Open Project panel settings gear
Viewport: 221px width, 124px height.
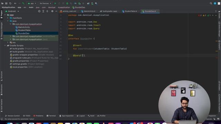[52, 11]
